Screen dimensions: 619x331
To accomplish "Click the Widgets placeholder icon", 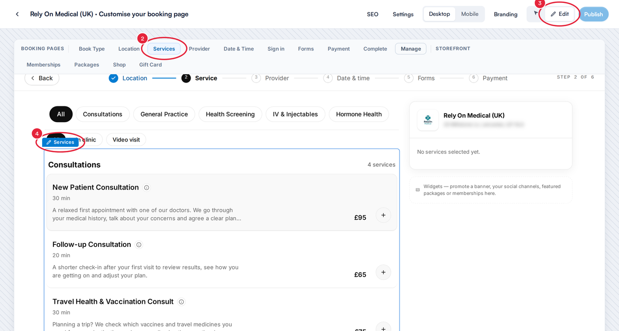I will [x=418, y=190].
